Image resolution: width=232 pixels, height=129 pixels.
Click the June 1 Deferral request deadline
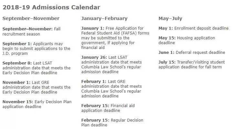click(192, 52)
